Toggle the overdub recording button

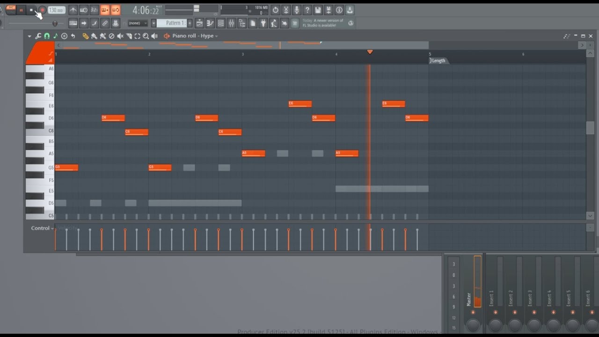coord(105,10)
